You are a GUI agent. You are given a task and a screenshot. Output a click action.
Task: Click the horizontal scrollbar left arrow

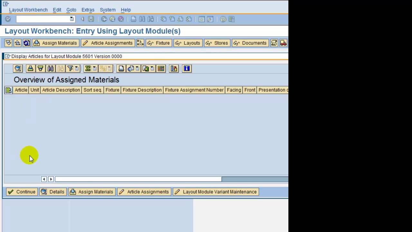click(44, 179)
